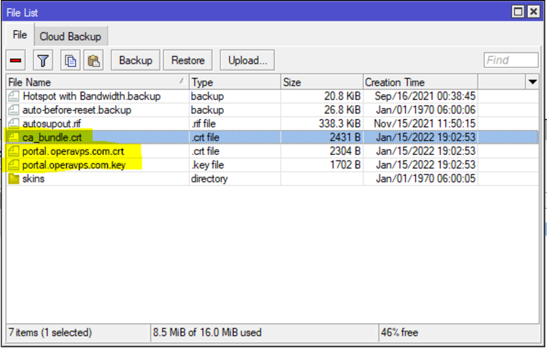Click the Backup button

coord(135,60)
